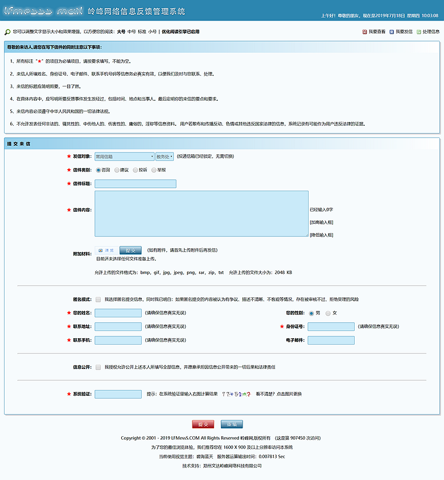Click the red 提交 button at the bottom
Image resolution: width=444 pixels, height=480 pixels.
(203, 424)
